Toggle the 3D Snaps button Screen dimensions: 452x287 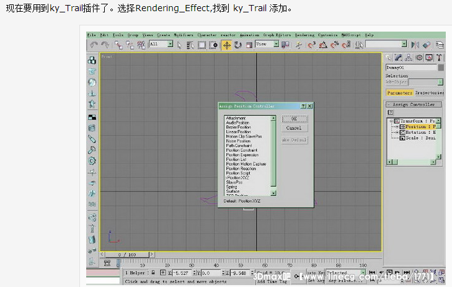coord(312,45)
